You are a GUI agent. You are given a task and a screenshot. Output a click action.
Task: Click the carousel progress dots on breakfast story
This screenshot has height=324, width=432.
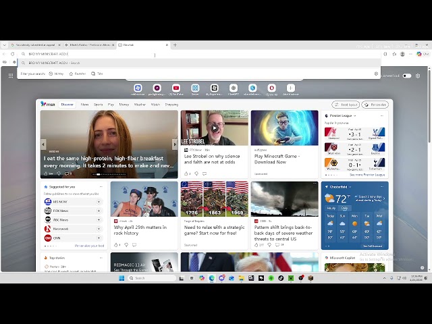pos(109,174)
